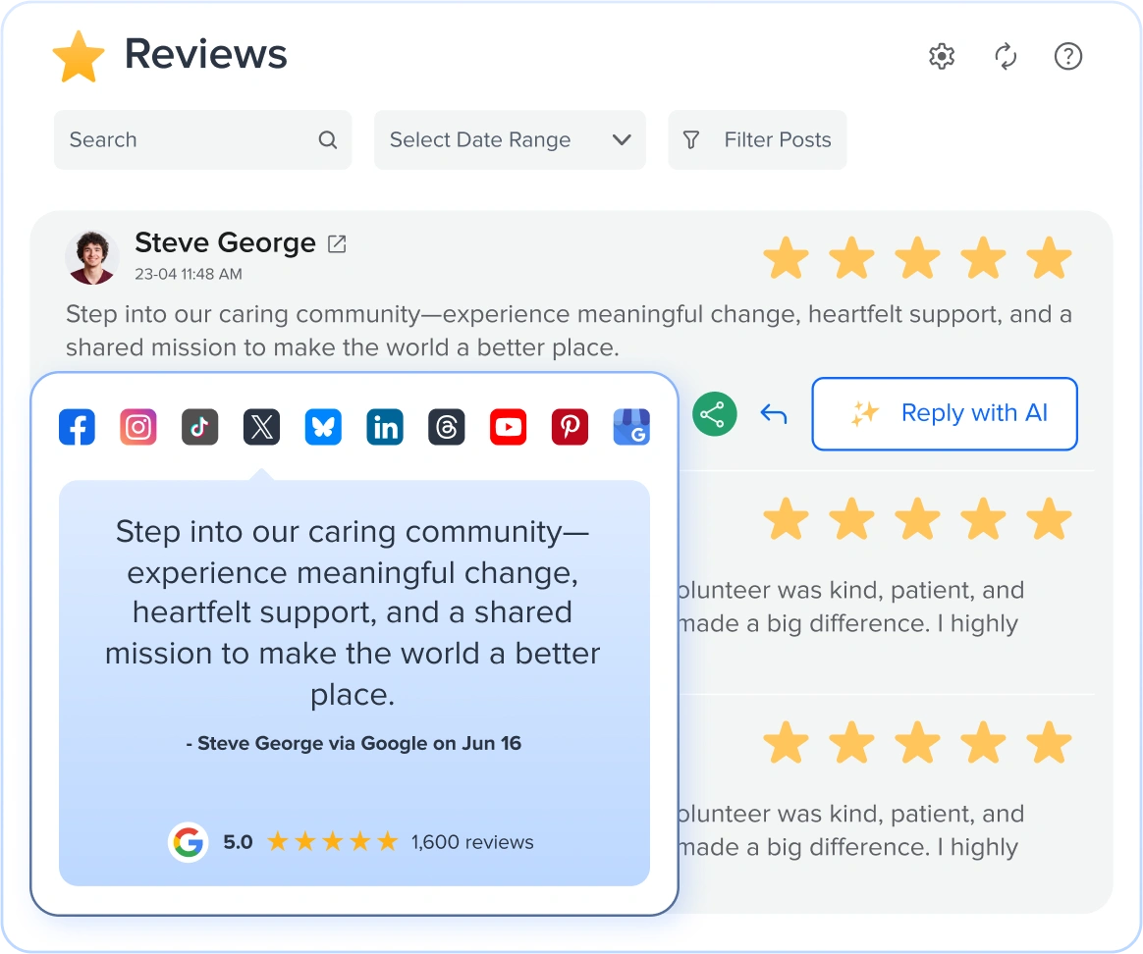
Task: Select the Facebook sharing icon
Action: coord(77,427)
